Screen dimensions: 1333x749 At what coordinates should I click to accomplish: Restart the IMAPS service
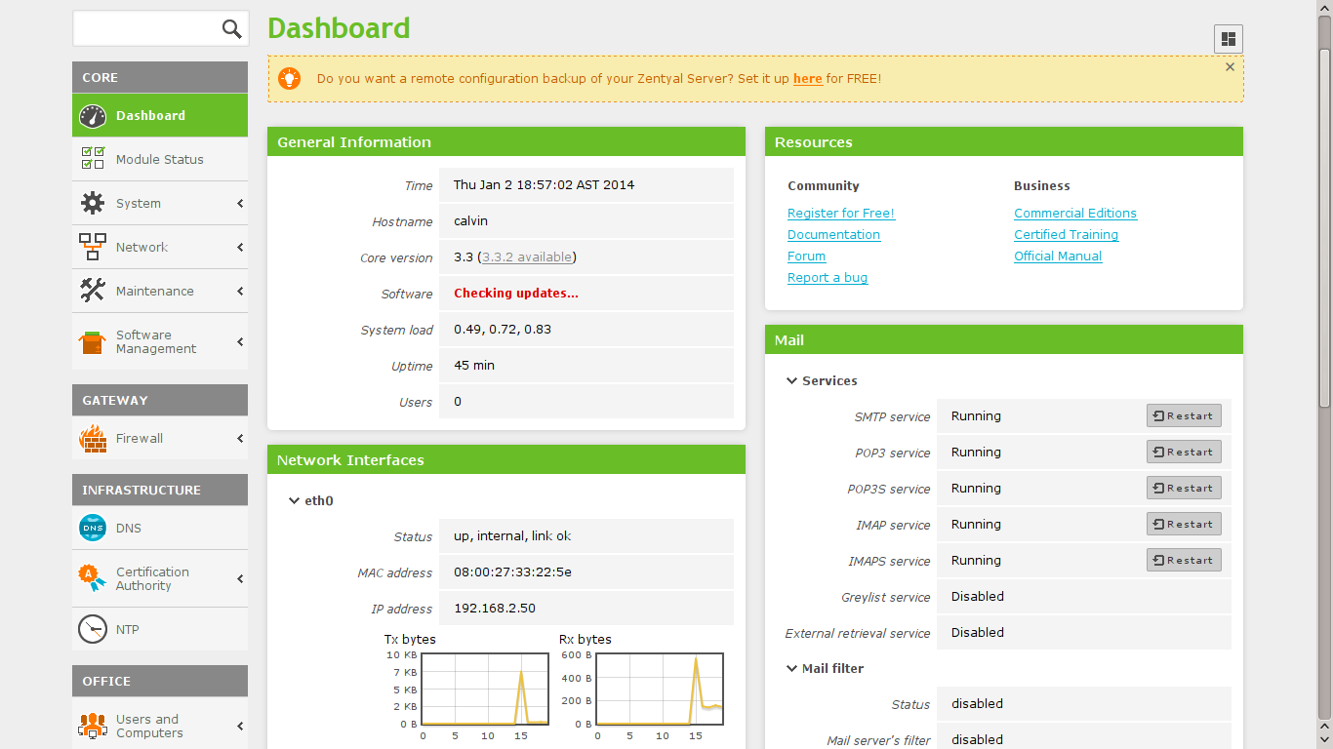pos(1184,561)
